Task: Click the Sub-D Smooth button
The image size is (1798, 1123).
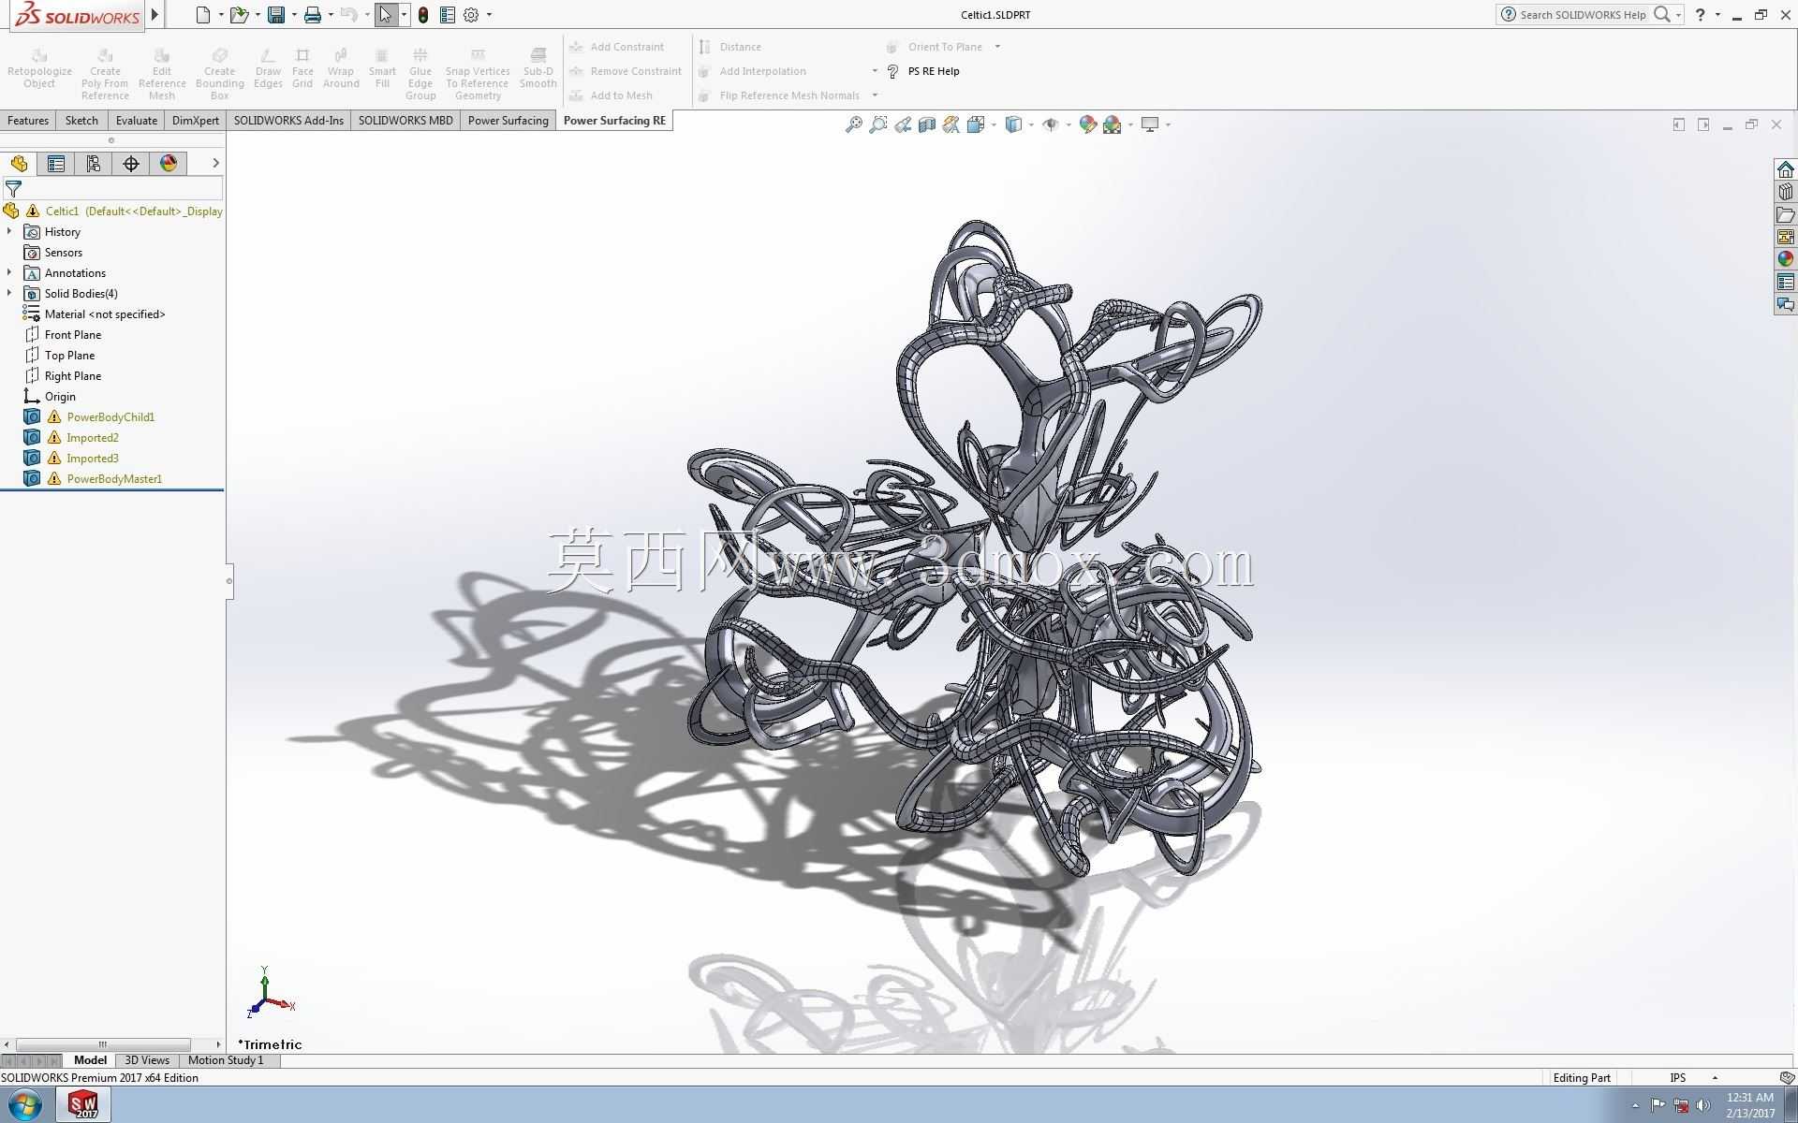Action: pyautogui.click(x=538, y=70)
